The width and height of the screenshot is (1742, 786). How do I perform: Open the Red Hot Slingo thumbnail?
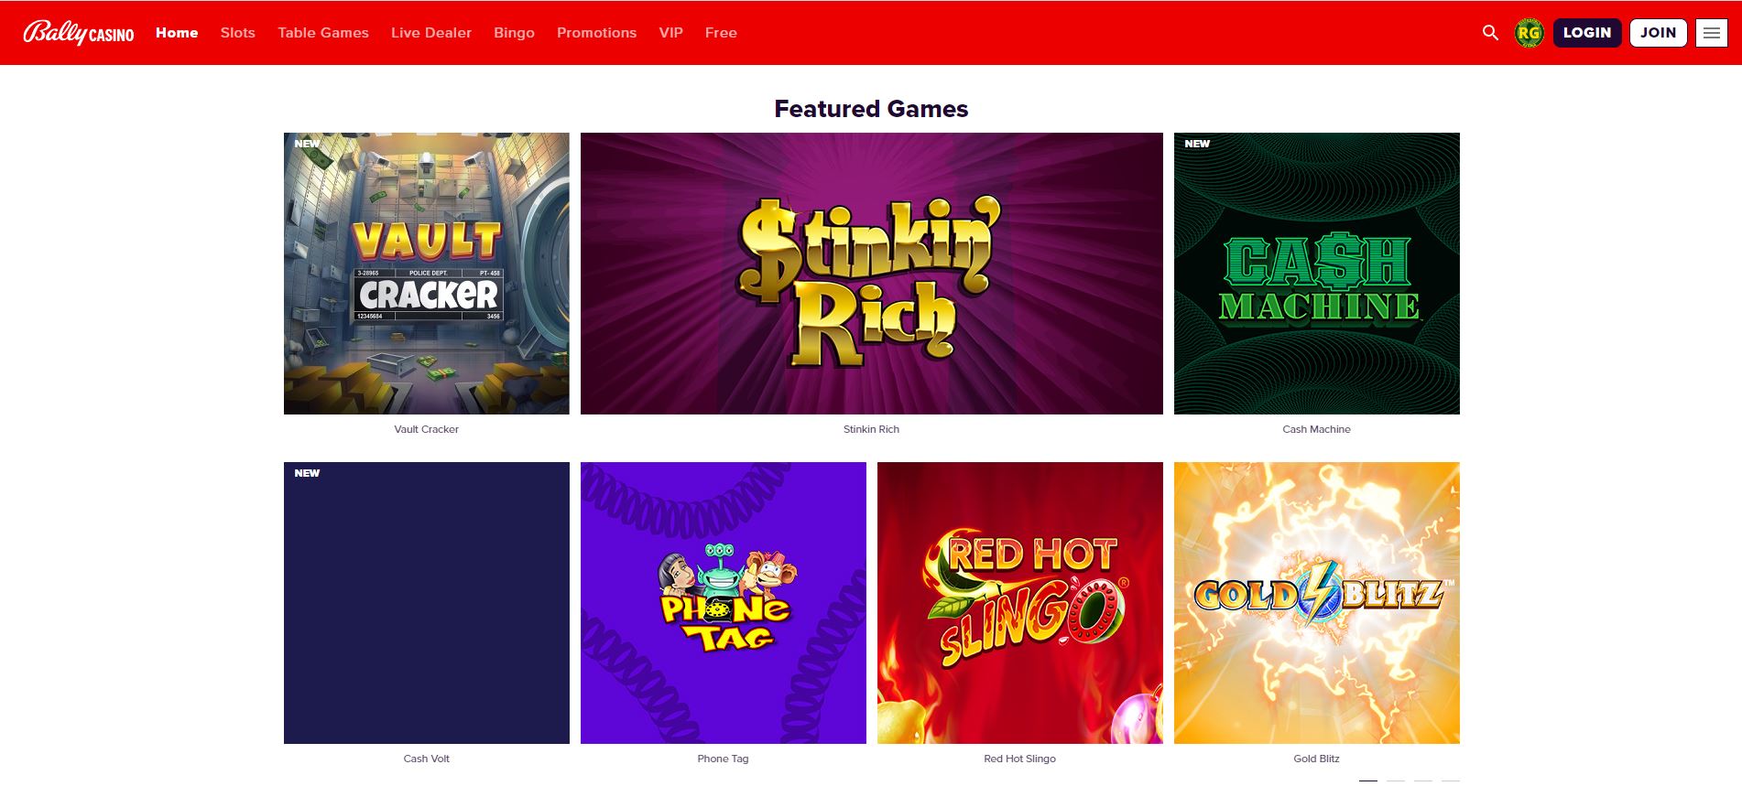tap(1020, 603)
